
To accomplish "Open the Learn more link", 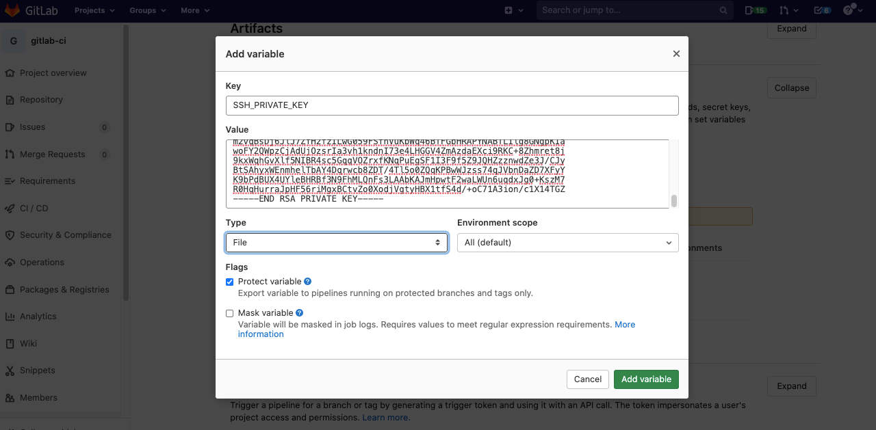I will (x=385, y=417).
